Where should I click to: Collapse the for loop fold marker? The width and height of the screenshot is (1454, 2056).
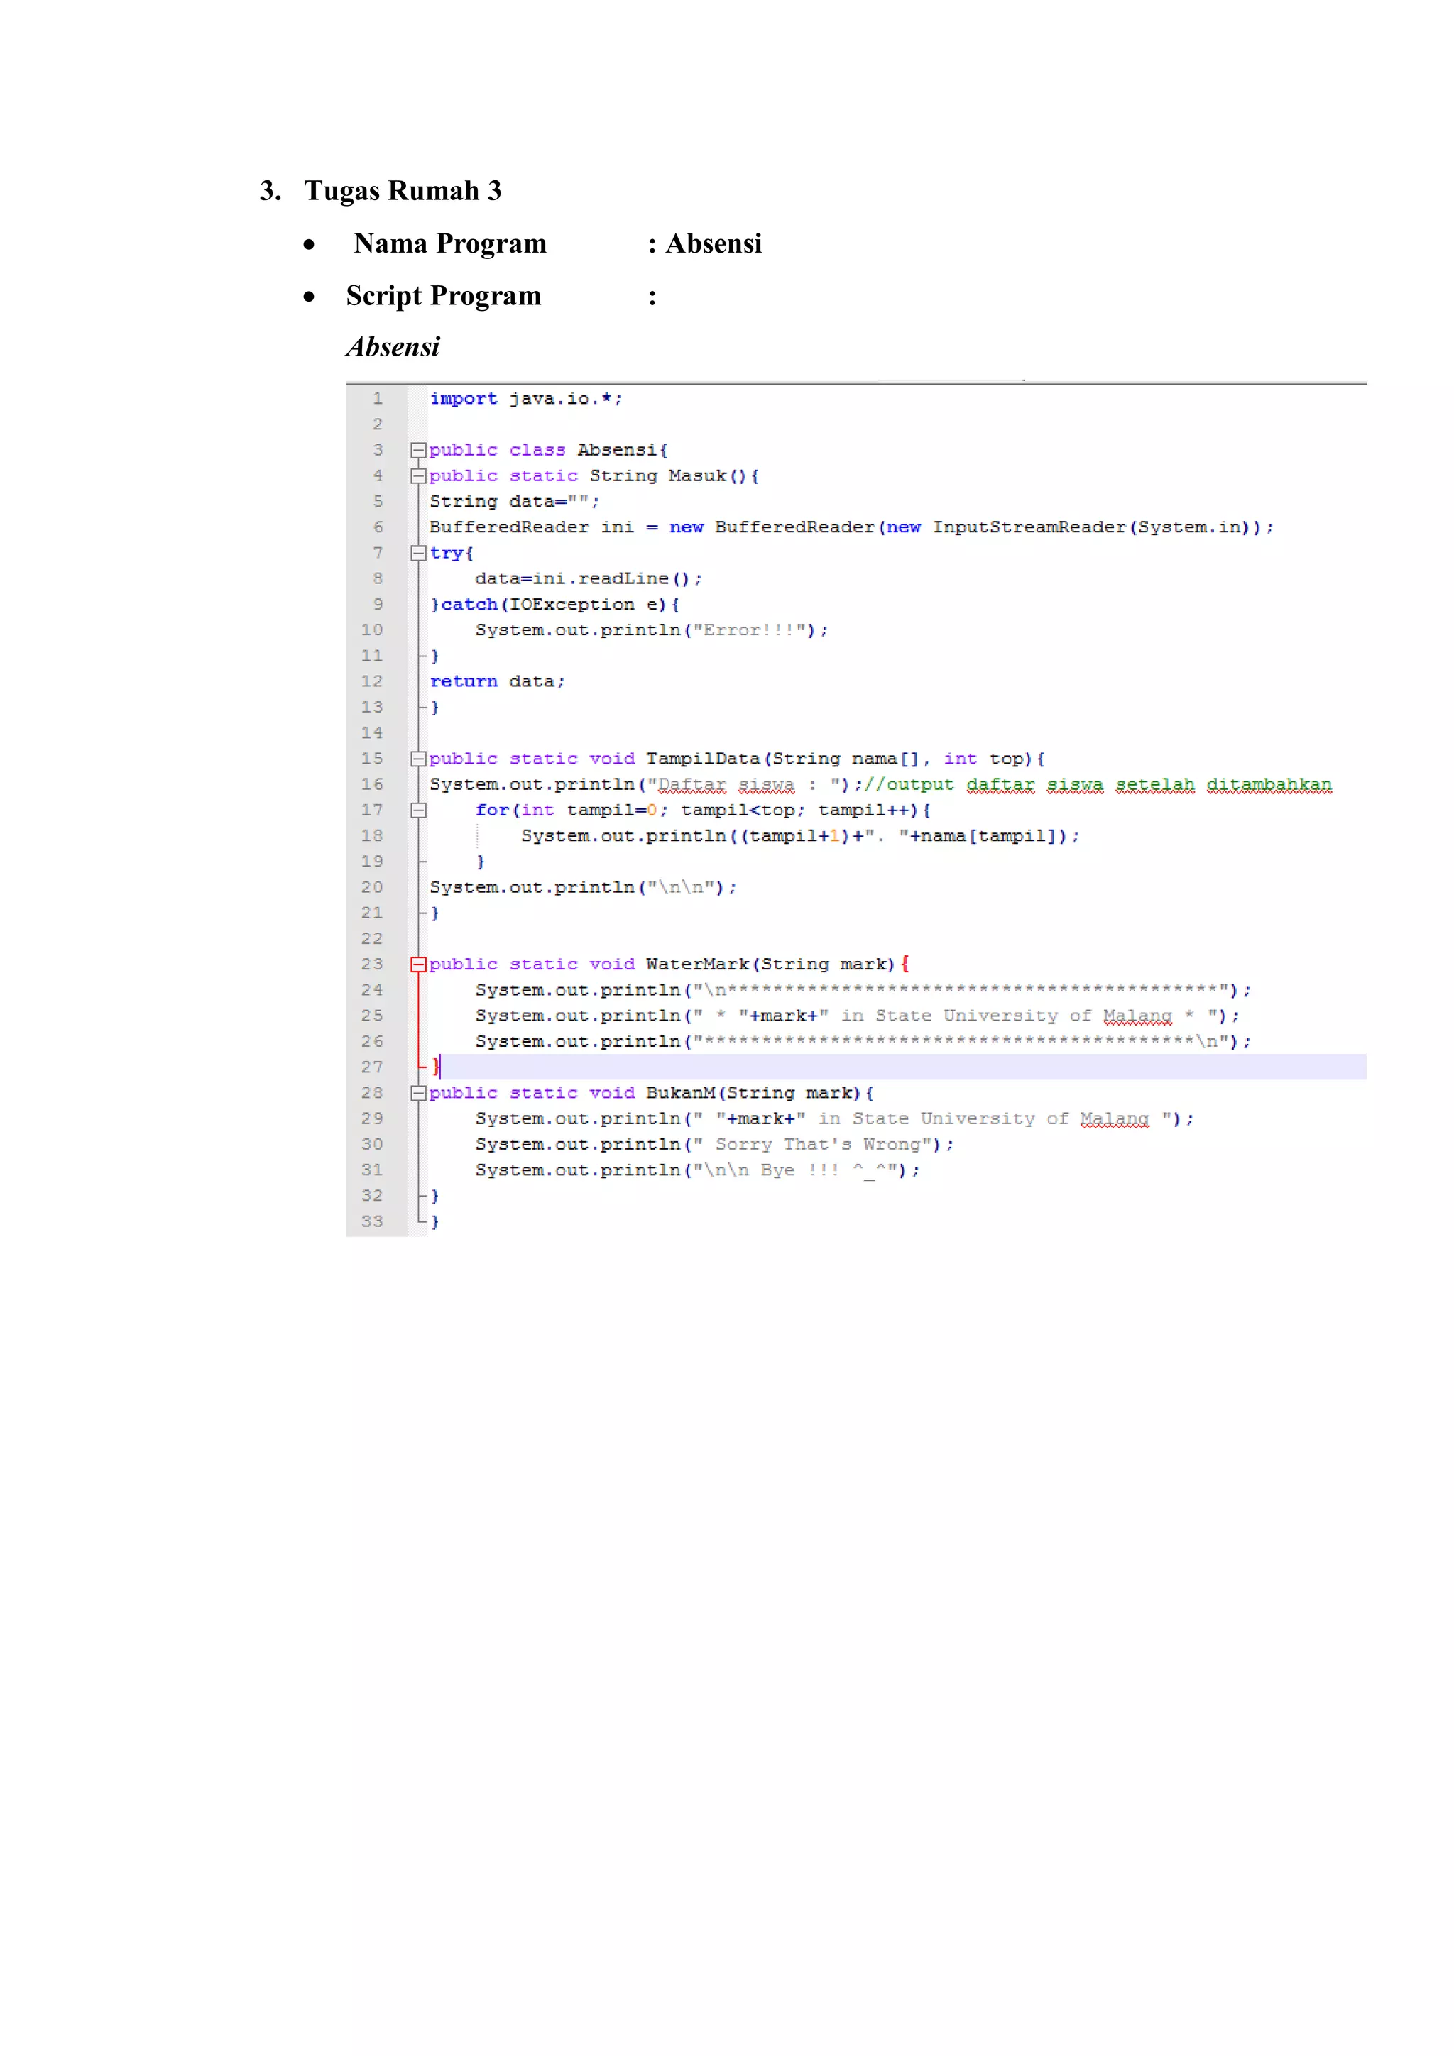(x=417, y=810)
